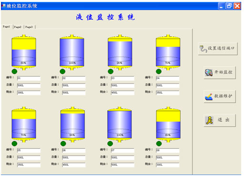Click the 编号 field containing 01
The width and height of the screenshot is (244, 176).
pyautogui.click(x=29, y=78)
